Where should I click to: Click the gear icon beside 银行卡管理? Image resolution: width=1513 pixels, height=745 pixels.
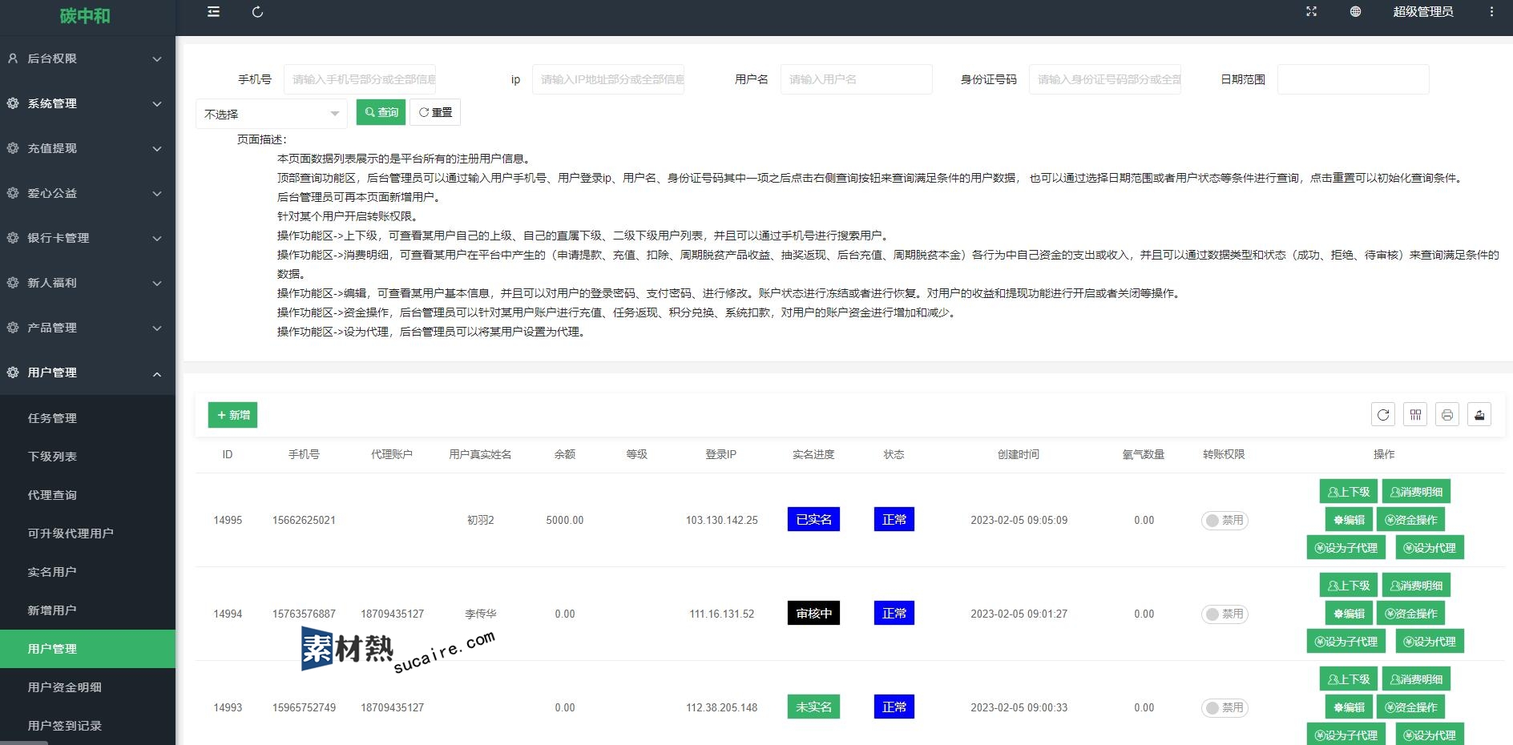13,238
